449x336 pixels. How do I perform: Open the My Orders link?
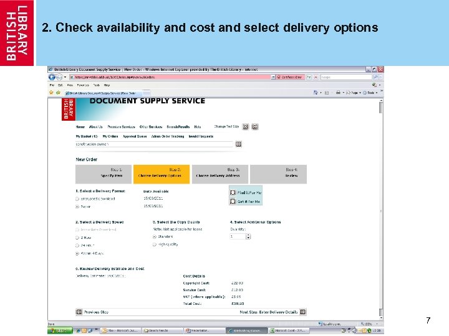click(110, 136)
